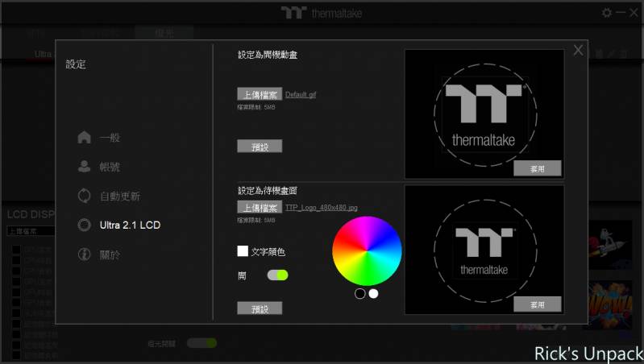
Task: Reset standby screen with 預設 button
Action: (x=260, y=308)
